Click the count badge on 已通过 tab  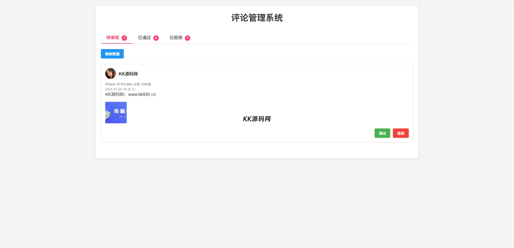pos(156,38)
